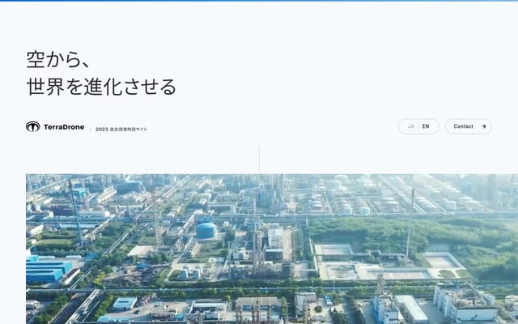This screenshot has height=324, width=518.
Task: Click the 2023 資金調達特設サイト label
Action: pos(121,130)
